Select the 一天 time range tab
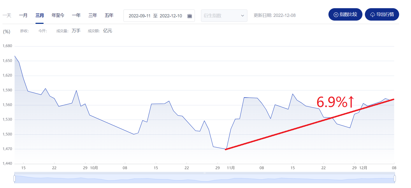The width and height of the screenshot is (411, 188). click(7, 16)
